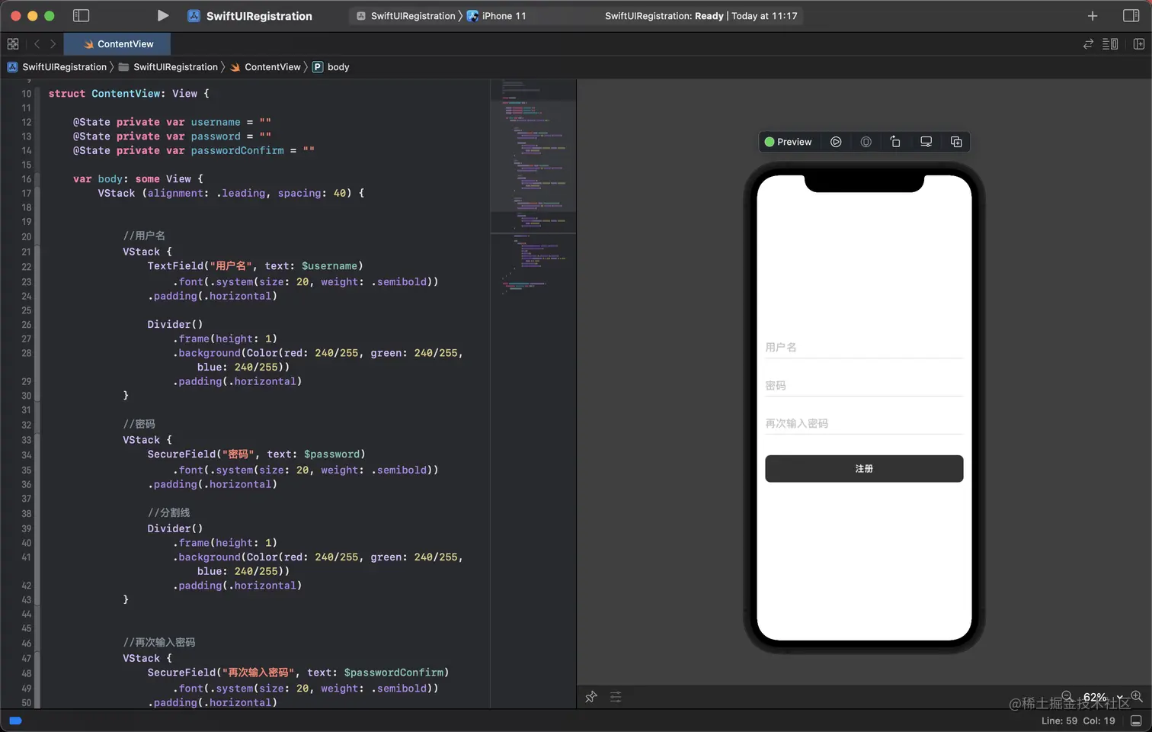The image size is (1152, 732).
Task: Open body property in breadcrumb
Action: pyautogui.click(x=331, y=67)
